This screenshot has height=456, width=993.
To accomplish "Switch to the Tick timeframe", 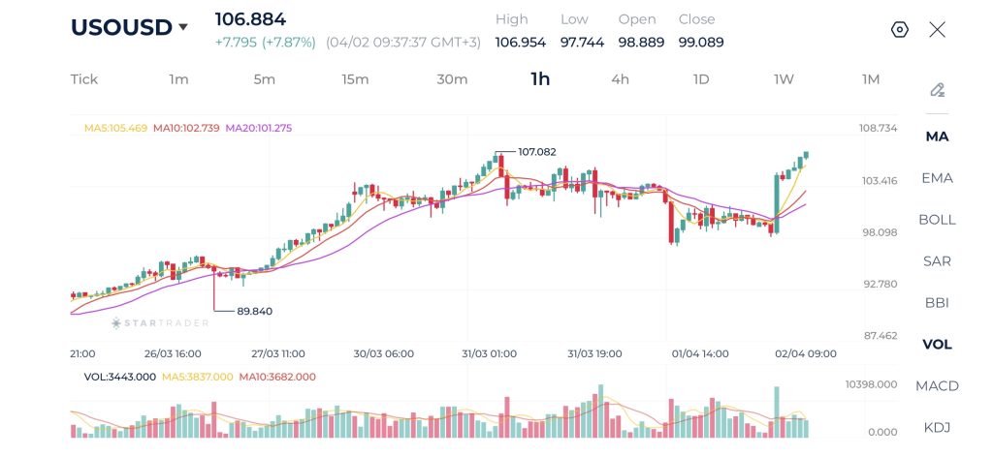I will (x=84, y=79).
